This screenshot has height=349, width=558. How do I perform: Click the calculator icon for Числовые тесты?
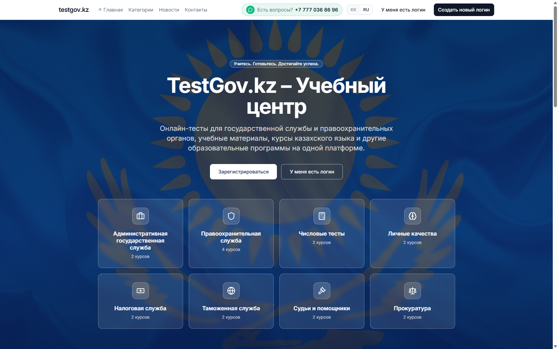(x=322, y=216)
